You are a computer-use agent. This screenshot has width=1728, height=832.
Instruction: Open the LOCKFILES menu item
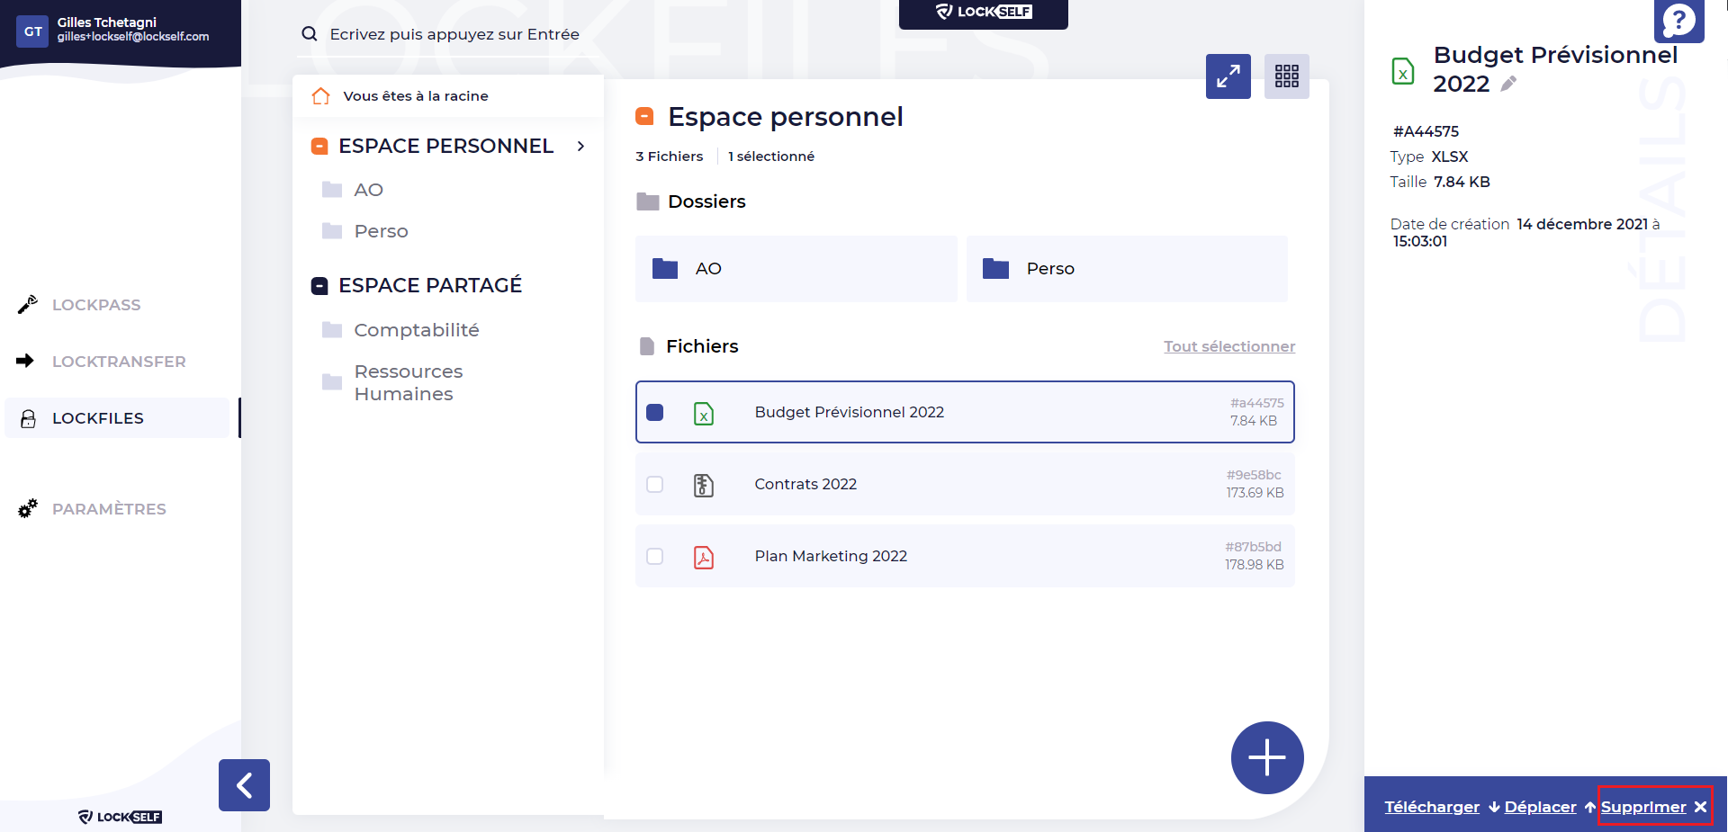coord(98,418)
